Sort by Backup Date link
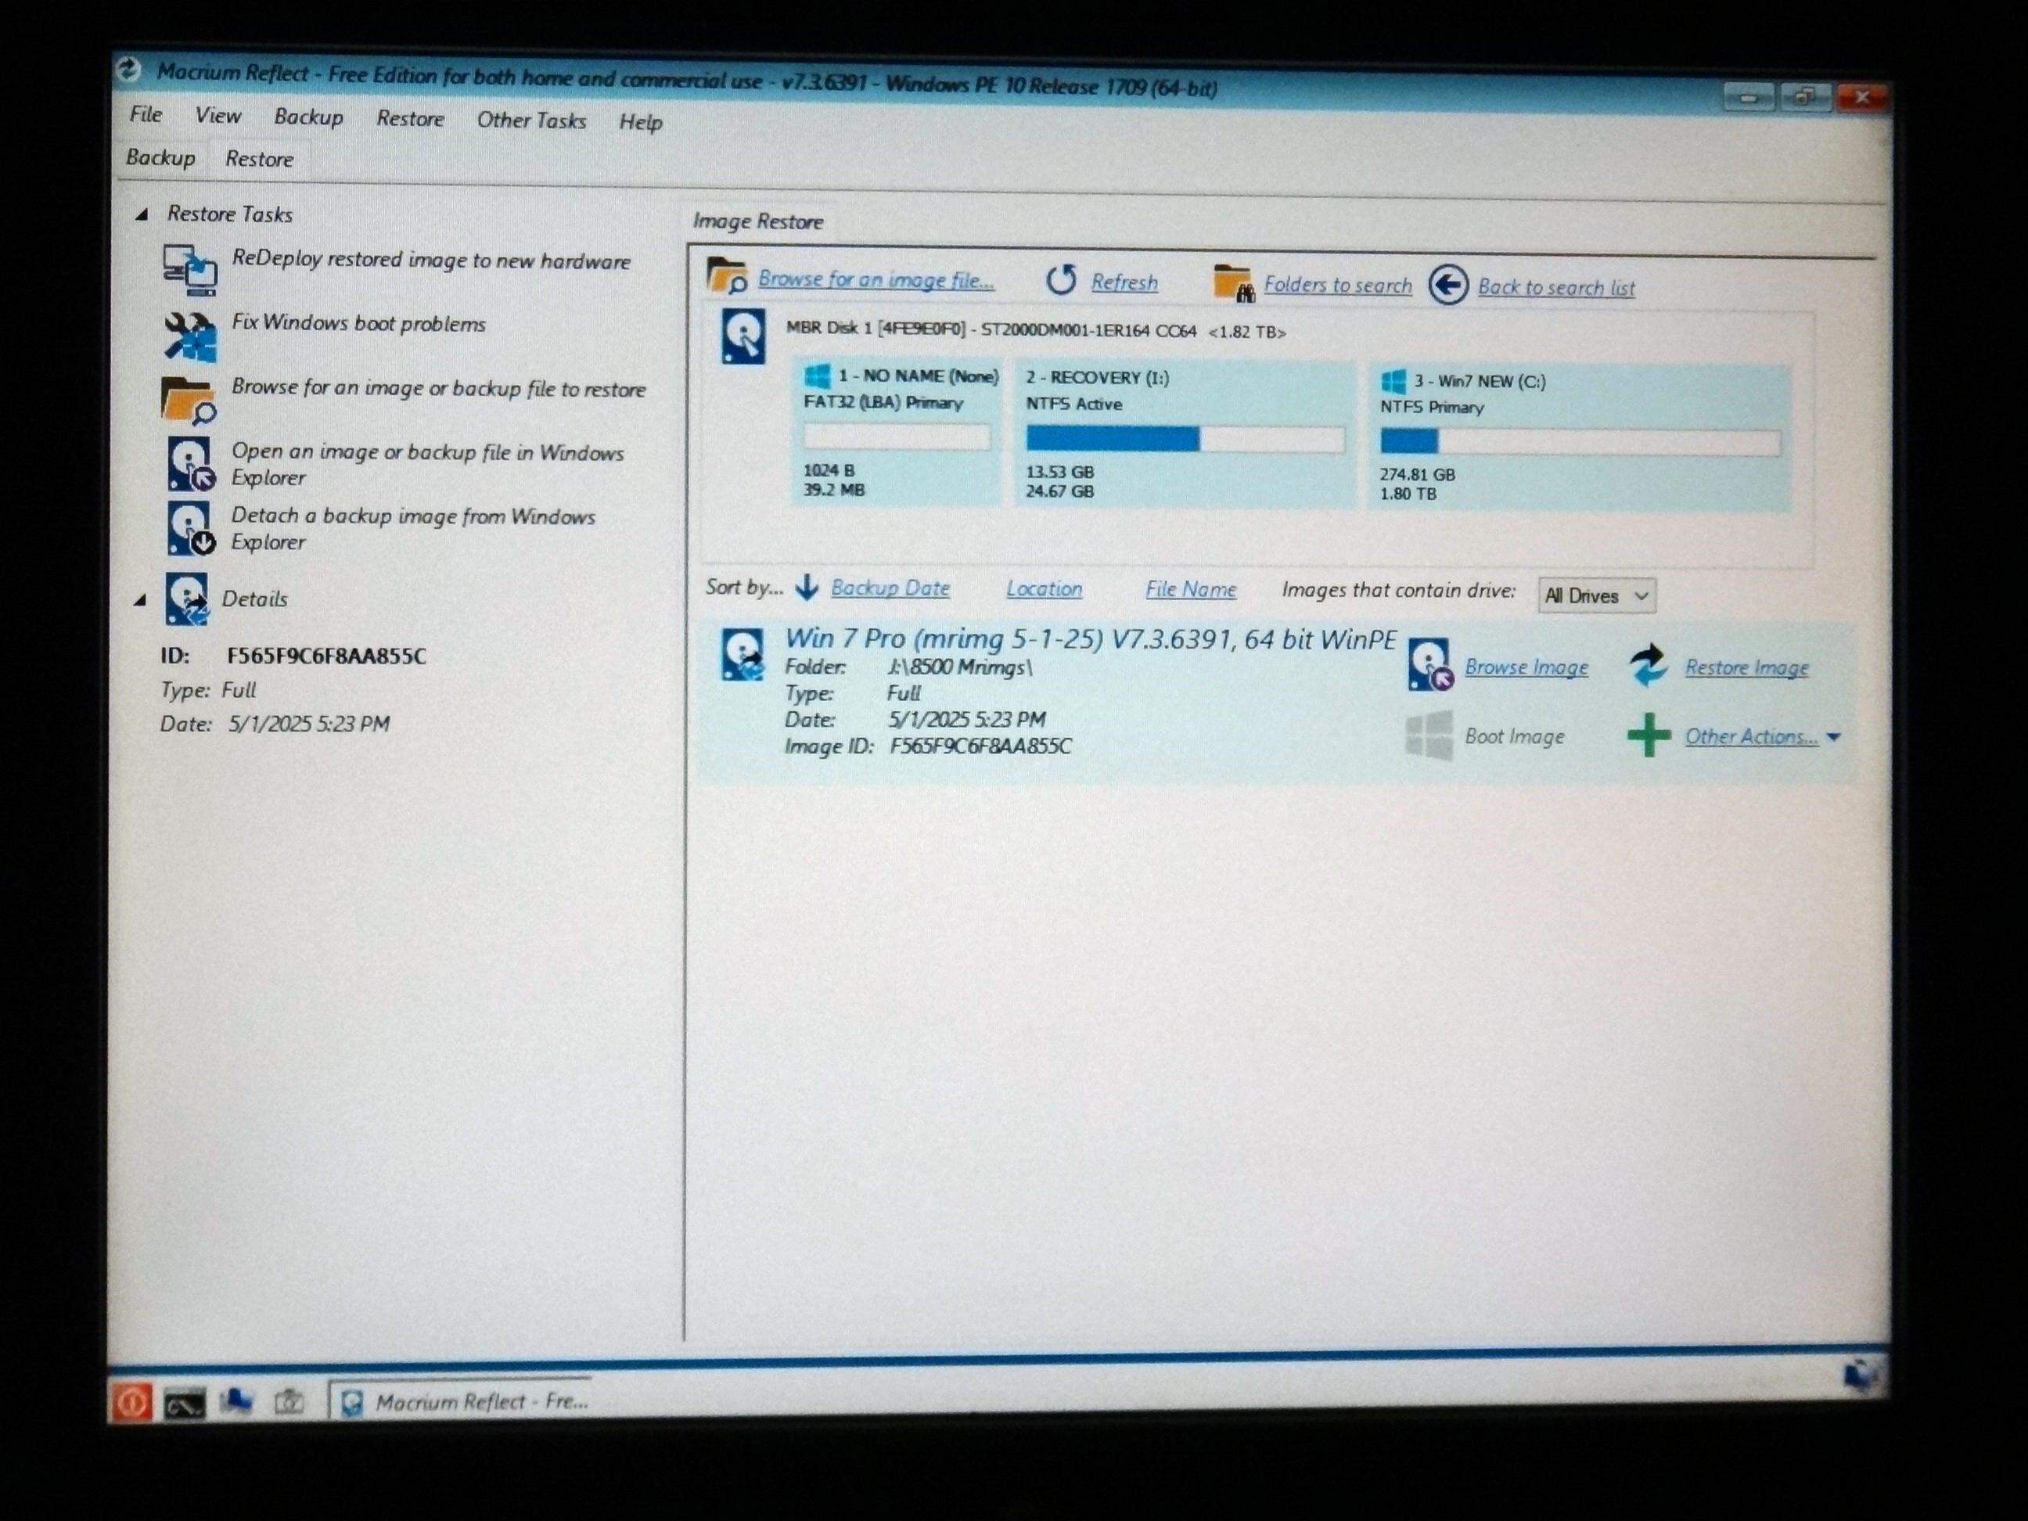The width and height of the screenshot is (2028, 1521). 890,588
